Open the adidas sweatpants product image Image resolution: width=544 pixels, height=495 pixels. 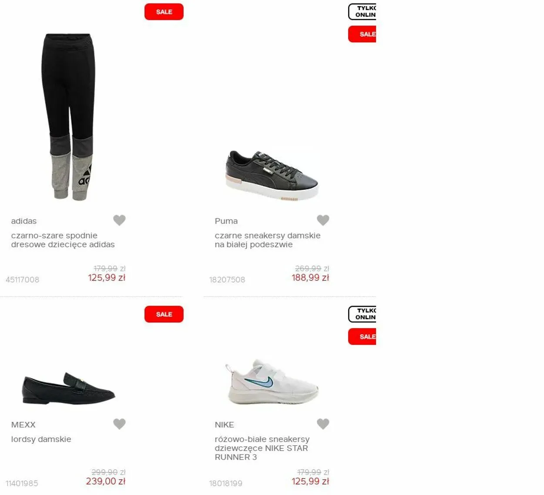[68, 117]
